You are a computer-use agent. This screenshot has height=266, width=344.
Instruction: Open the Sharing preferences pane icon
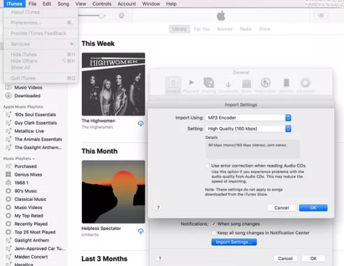(x=209, y=85)
